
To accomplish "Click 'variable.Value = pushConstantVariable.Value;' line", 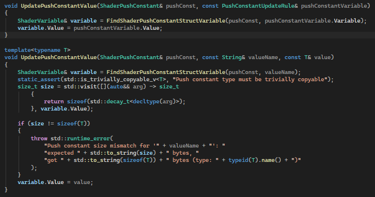I will (x=90, y=28).
